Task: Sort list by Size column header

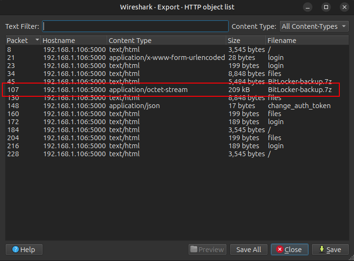Action: pyautogui.click(x=245, y=41)
